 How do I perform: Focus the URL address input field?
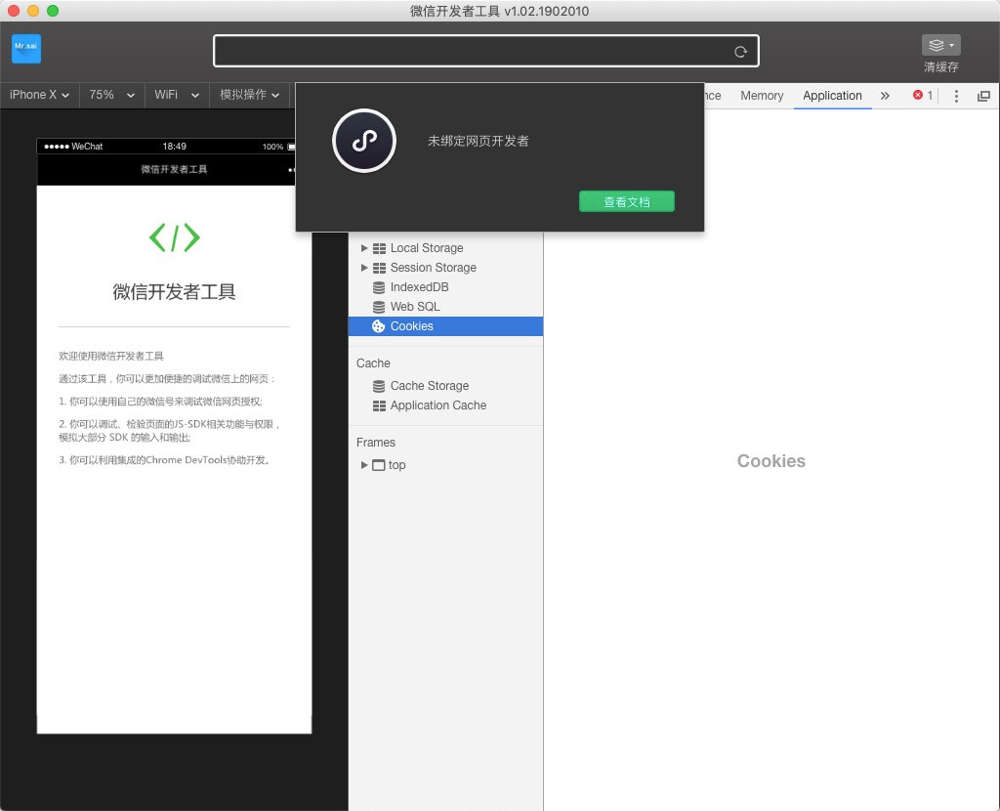click(486, 51)
